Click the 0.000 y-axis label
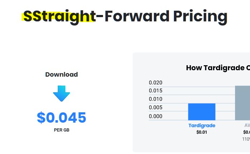This screenshot has height=154, width=250. [156, 116]
